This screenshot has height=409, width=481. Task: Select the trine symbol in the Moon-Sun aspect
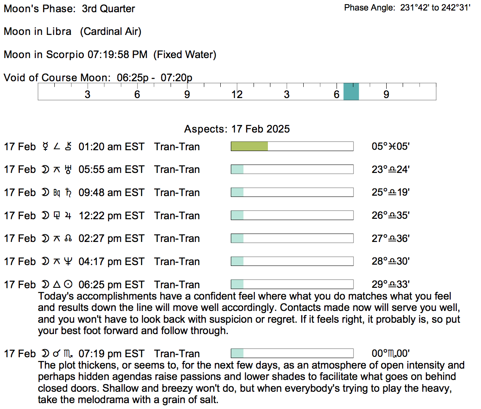pos(56,285)
